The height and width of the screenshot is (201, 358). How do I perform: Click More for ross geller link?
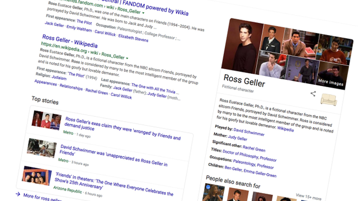(43, 198)
